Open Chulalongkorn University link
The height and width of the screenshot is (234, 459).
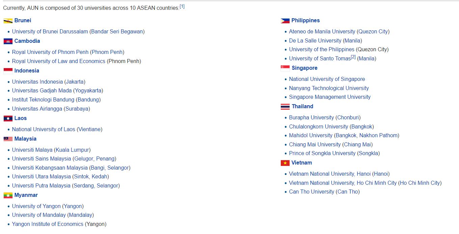click(319, 127)
